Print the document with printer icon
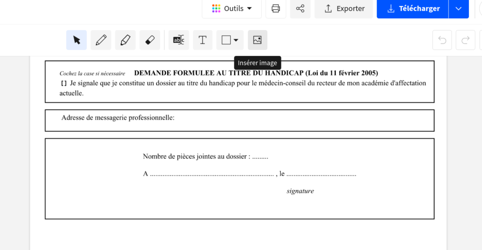 (x=276, y=8)
